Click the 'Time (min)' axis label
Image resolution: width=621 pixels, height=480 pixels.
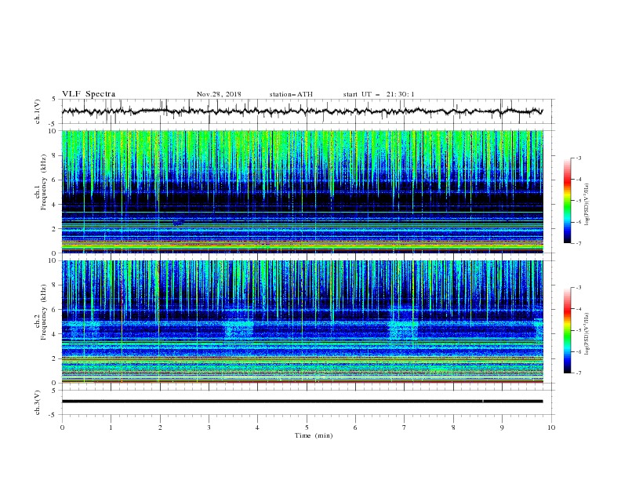coord(314,435)
